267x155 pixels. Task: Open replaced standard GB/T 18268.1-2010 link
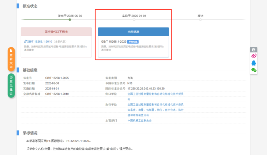click(39, 42)
